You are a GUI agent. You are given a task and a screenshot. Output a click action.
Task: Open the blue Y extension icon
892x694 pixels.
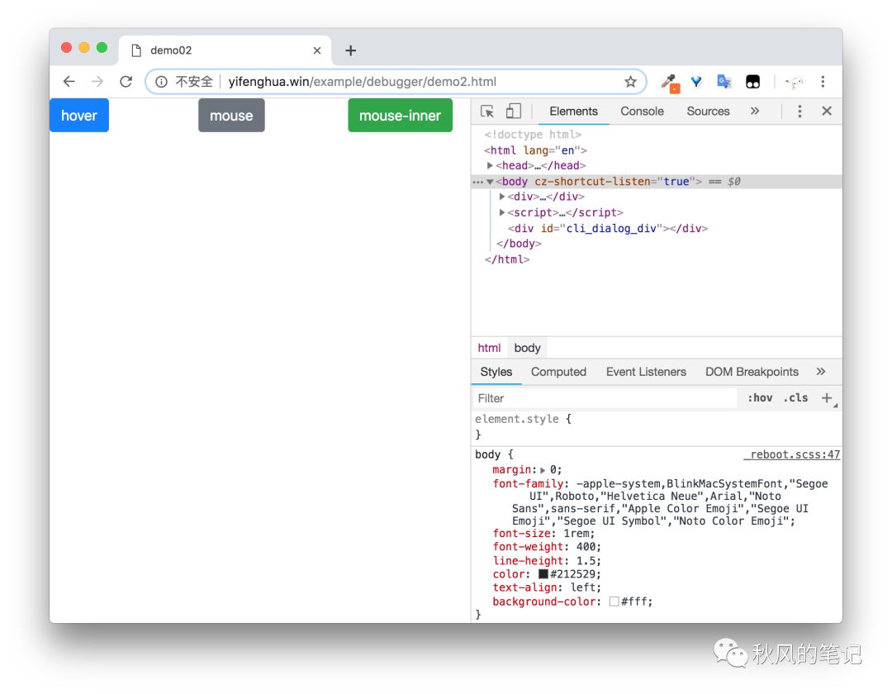point(696,82)
